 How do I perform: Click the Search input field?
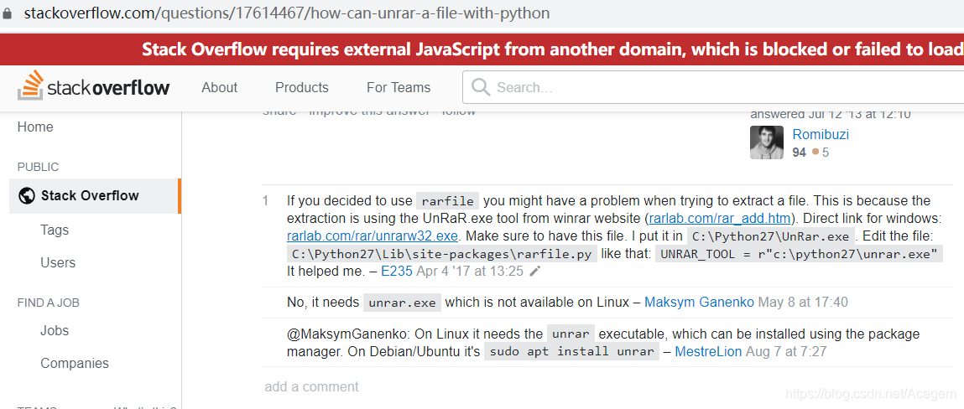(713, 87)
